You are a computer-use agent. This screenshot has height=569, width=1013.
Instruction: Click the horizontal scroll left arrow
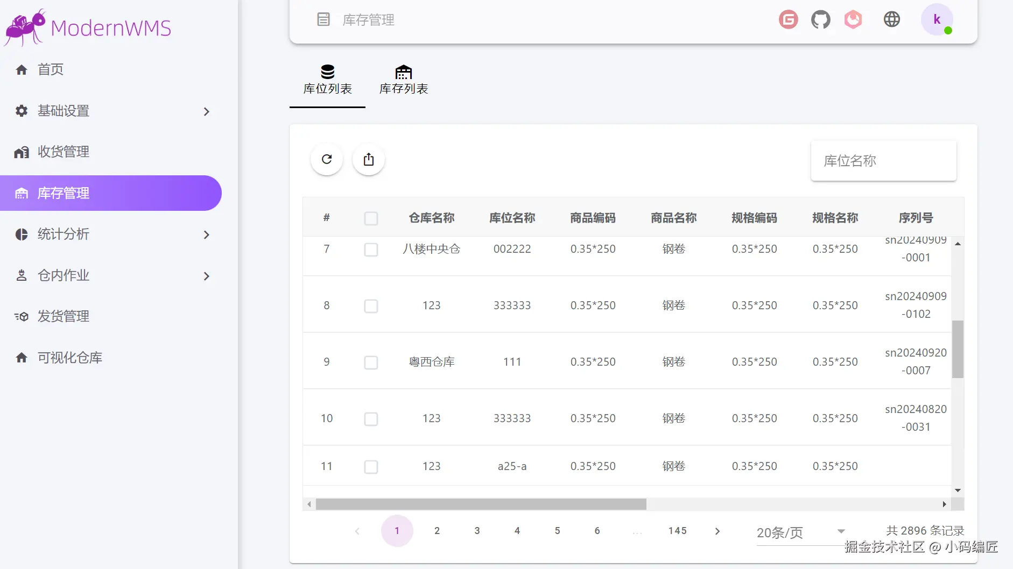tap(309, 504)
